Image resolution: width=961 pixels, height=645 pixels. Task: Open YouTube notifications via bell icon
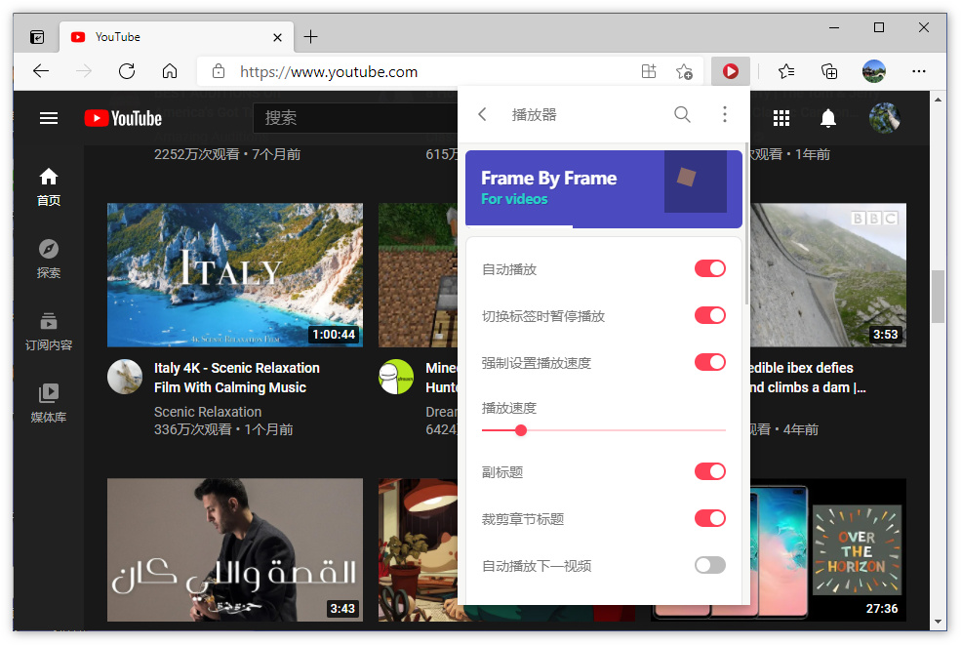coord(828,118)
